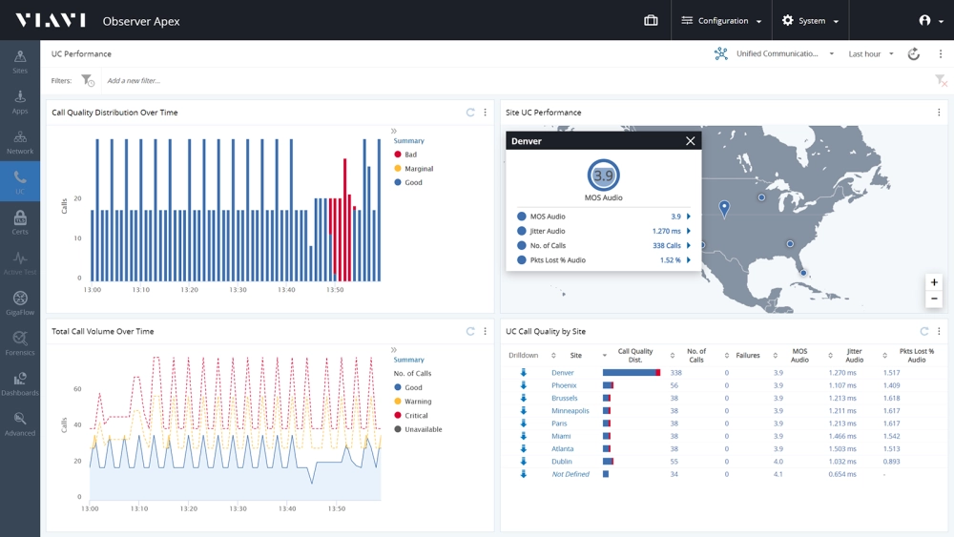Expand the Unified Communications dashboard selector
Viewport: 954px width, 537px height.
click(784, 54)
